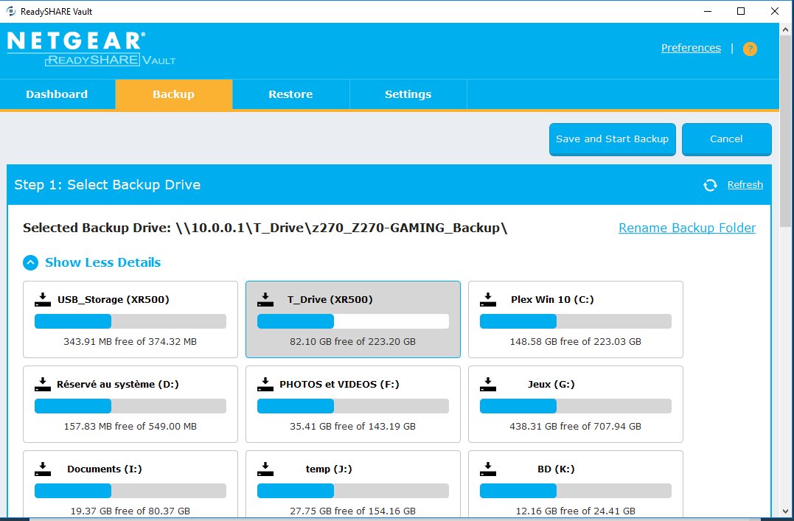Viewport: 794px width, 521px height.
Task: Open the Preferences link
Action: point(691,48)
